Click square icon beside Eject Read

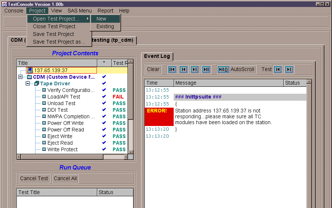tap(44, 142)
